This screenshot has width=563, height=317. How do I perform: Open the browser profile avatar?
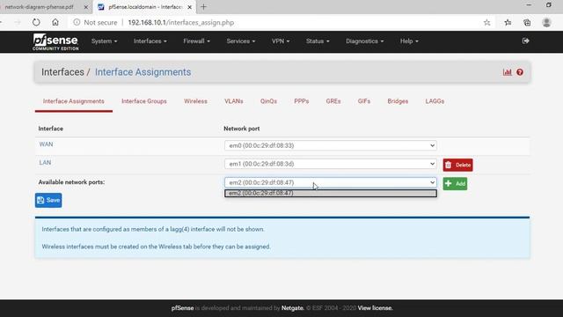point(546,22)
